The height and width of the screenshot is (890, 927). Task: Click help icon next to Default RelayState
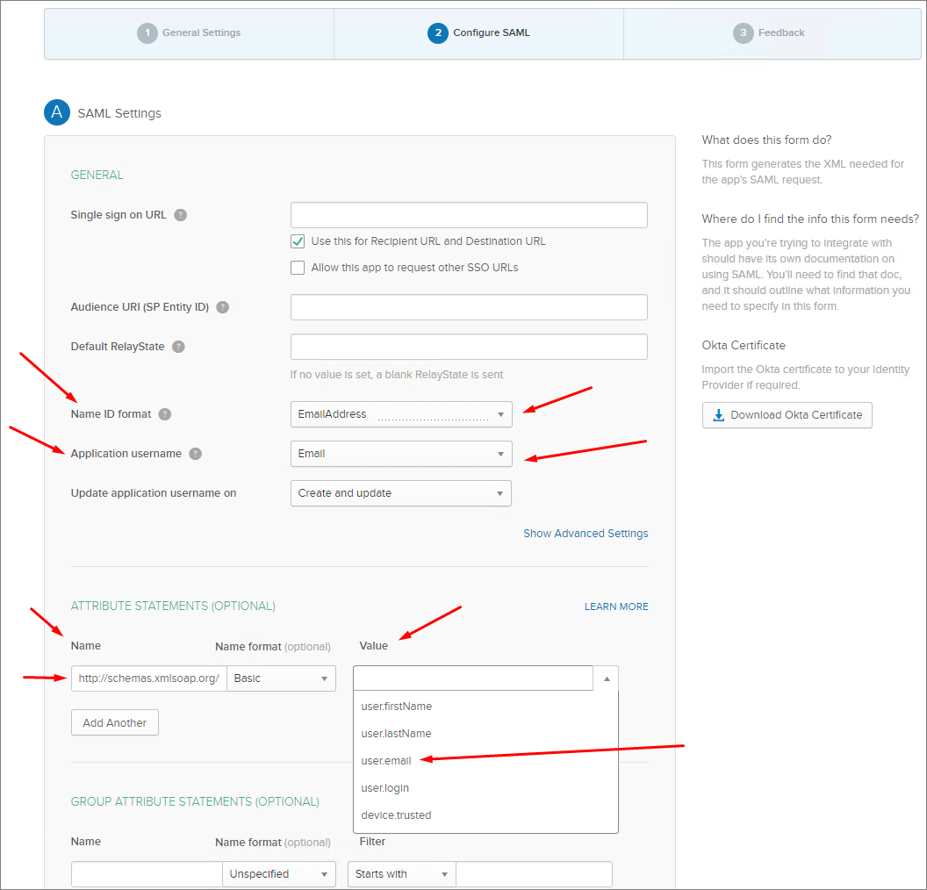178,347
